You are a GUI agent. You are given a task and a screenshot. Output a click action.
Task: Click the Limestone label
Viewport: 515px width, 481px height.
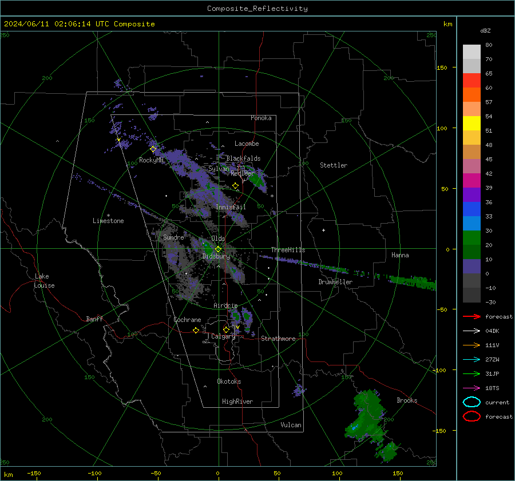tap(108, 221)
